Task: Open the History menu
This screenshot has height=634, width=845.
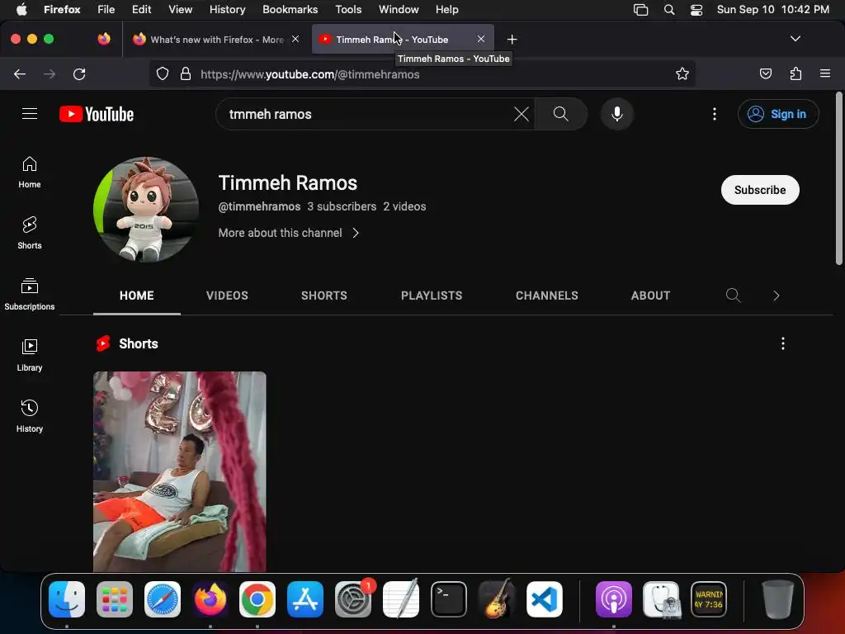Action: [x=227, y=9]
